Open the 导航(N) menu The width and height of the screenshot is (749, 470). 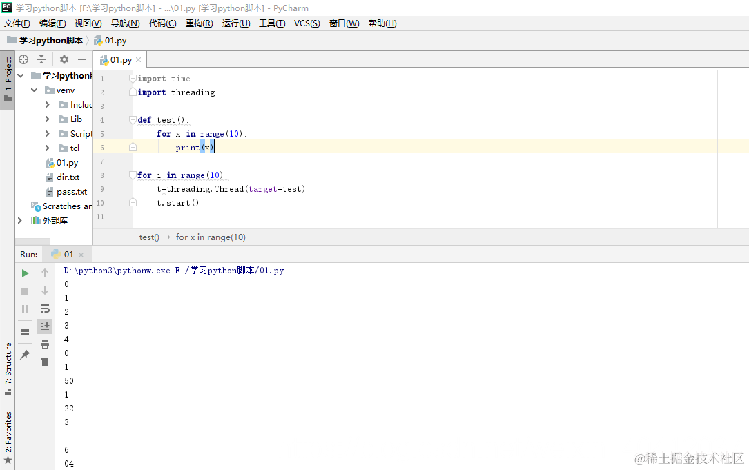[125, 23]
